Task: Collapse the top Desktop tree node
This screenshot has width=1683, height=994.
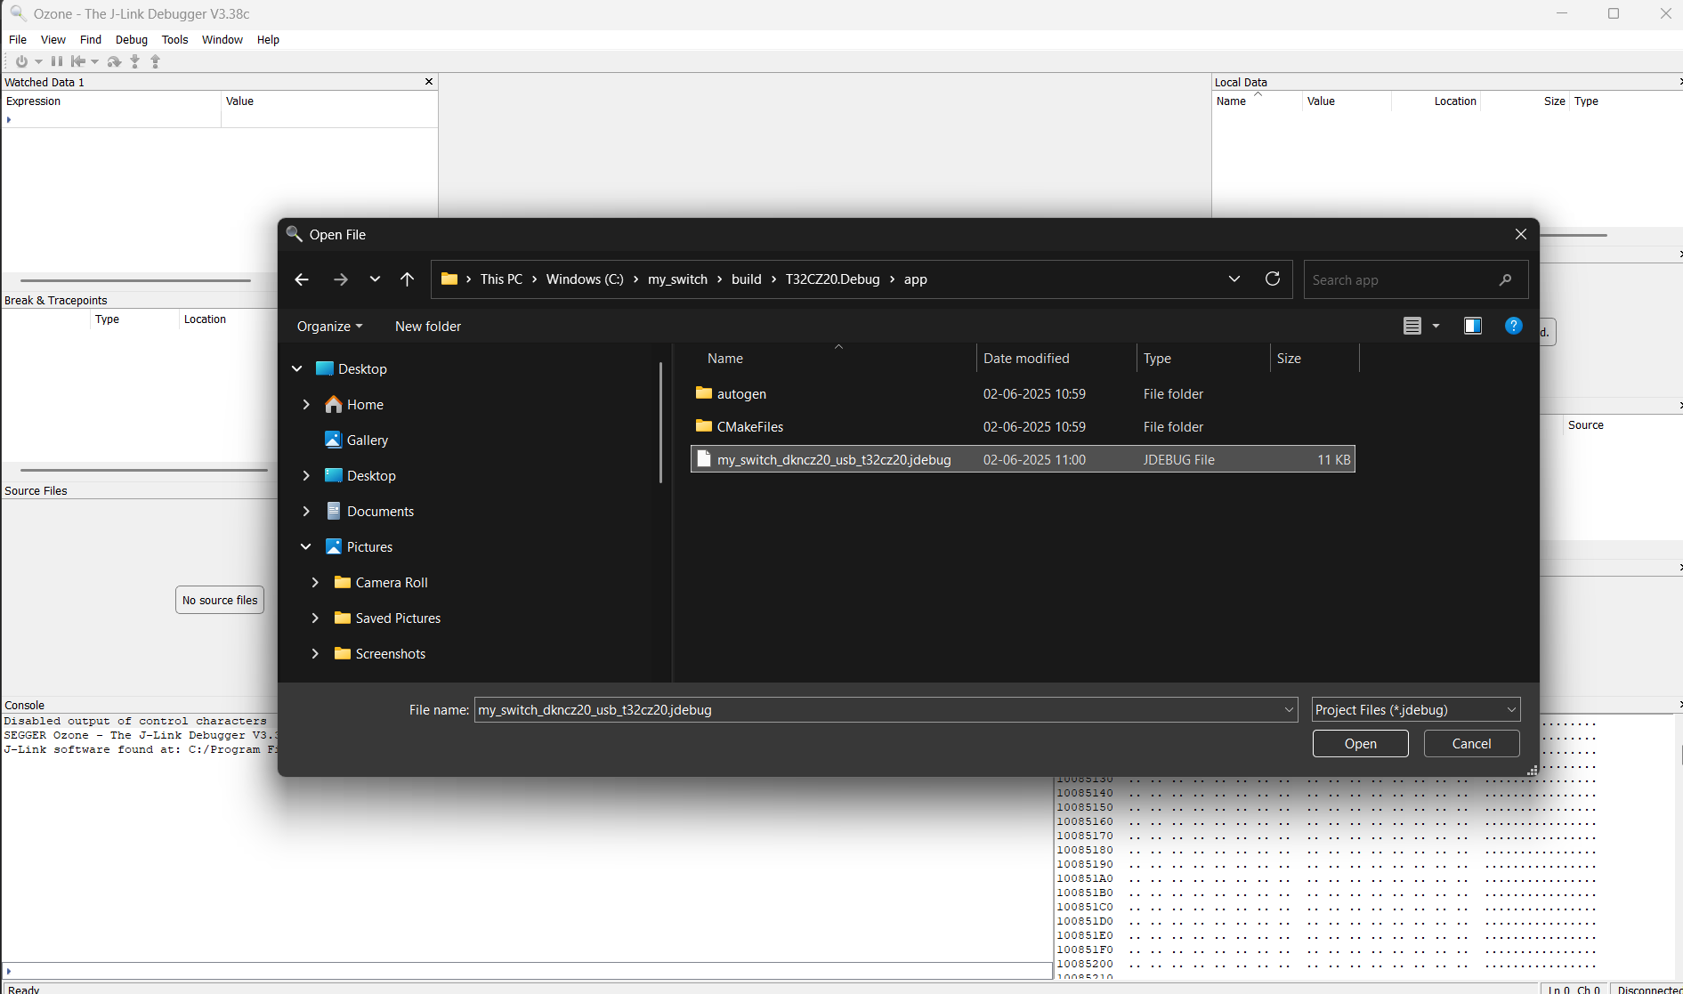Action: (297, 368)
